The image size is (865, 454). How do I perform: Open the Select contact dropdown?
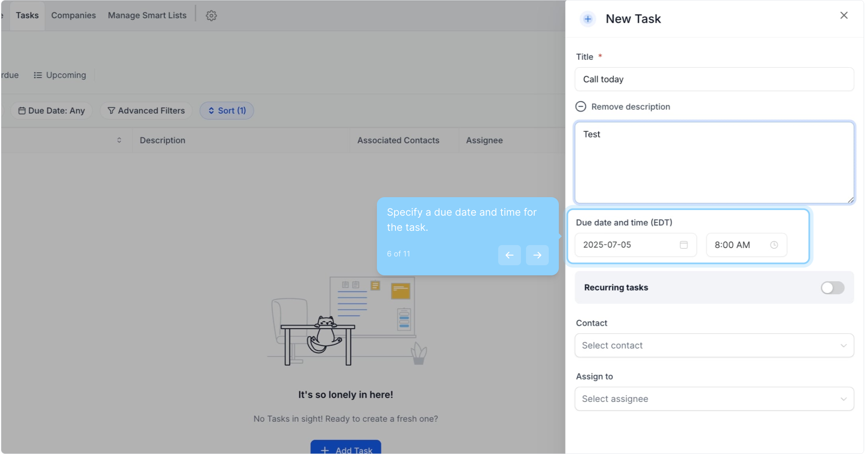pyautogui.click(x=714, y=345)
